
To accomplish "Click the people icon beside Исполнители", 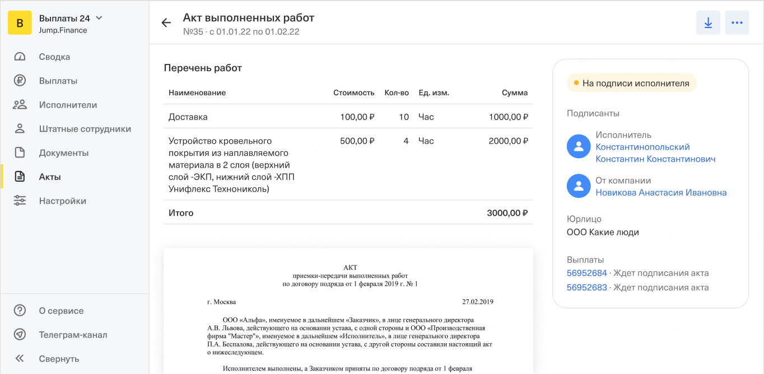I will [20, 105].
